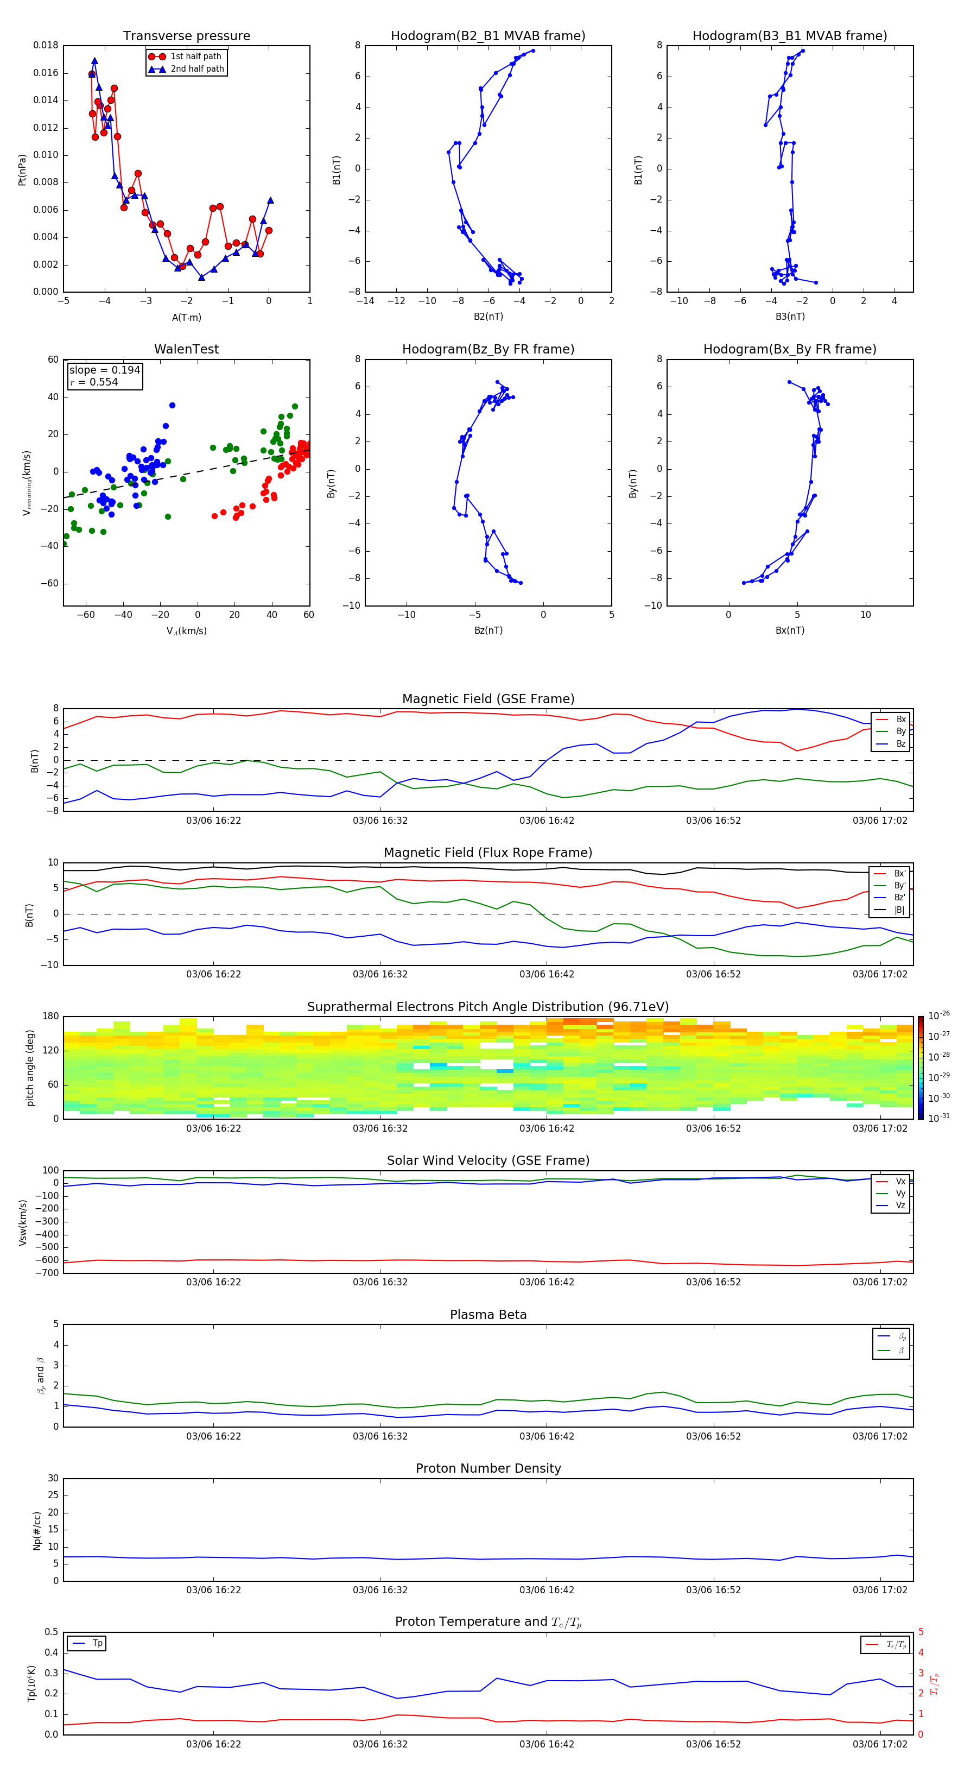This screenshot has width=977, height=1792.
Task: Click the 'Vz' legend entry in velocity panel
Action: [891, 1206]
